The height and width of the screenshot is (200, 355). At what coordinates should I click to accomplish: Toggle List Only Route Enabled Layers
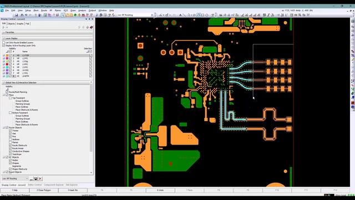pos(4,42)
